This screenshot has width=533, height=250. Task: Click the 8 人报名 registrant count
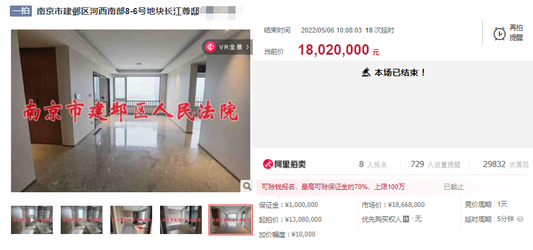[373, 165]
